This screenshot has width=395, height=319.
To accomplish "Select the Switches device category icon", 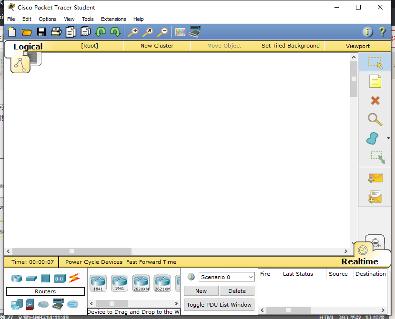I will (x=31, y=278).
